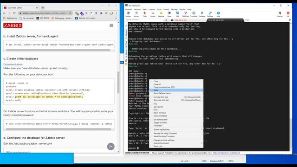Bookmark page with the star icon
Screen dimensions: 297x167
[x=70, y=13]
